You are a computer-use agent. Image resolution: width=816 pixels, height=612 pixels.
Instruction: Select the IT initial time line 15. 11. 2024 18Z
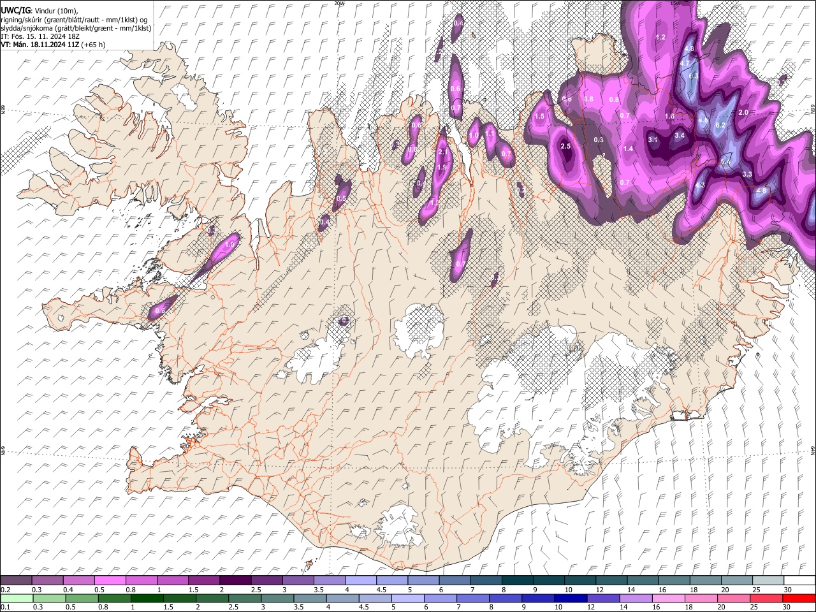[40, 36]
